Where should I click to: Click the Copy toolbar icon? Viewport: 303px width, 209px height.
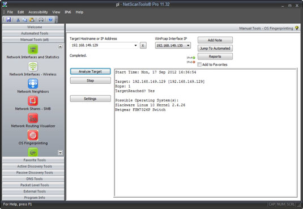tap(25, 20)
